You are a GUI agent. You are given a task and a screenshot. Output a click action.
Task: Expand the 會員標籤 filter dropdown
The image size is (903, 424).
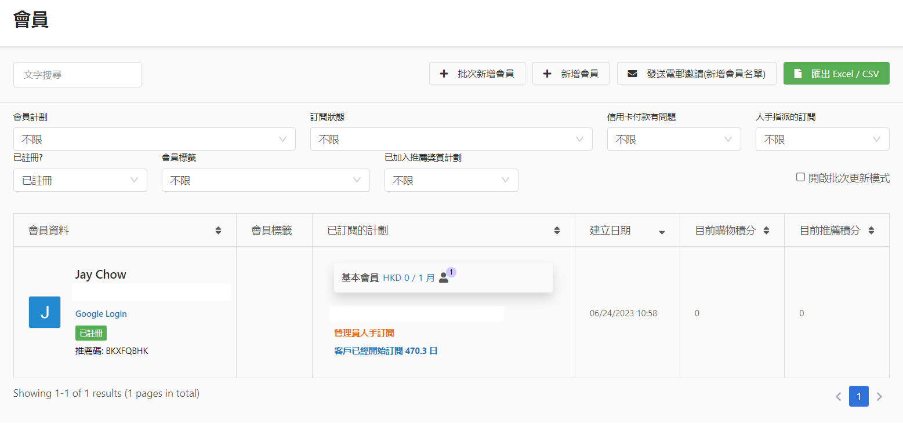point(266,181)
